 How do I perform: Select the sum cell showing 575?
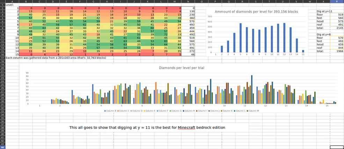click(188, 44)
